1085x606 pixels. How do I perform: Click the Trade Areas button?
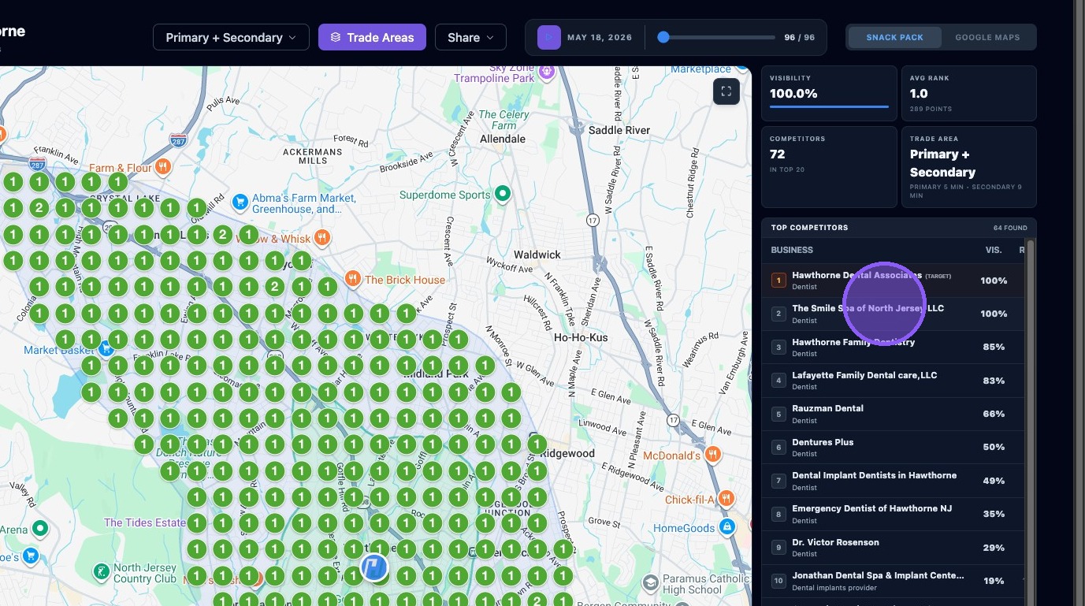(x=372, y=37)
